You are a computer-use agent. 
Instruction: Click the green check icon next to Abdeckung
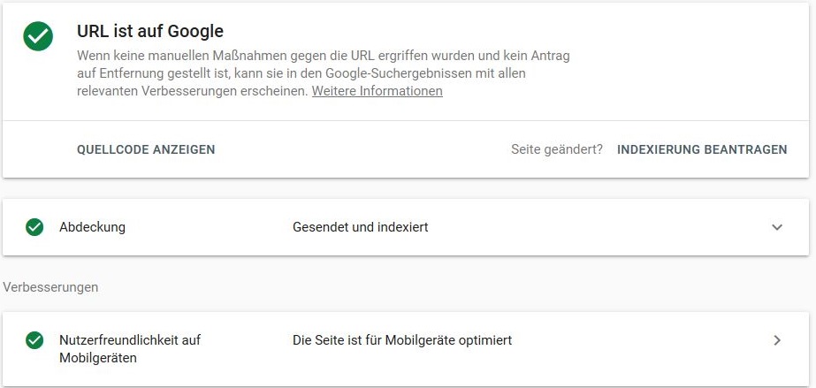tap(34, 227)
